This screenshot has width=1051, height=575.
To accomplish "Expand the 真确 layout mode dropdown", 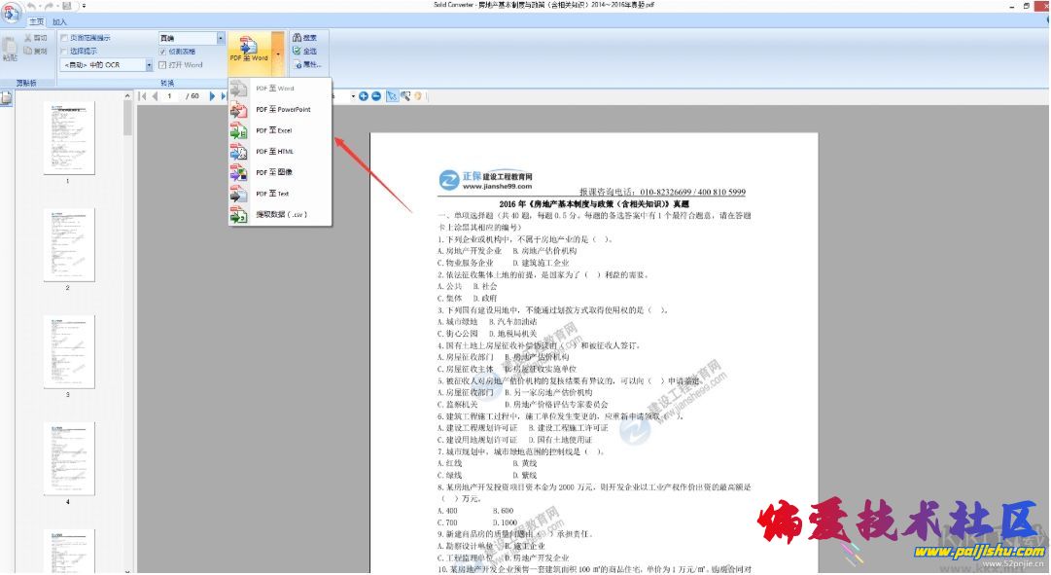I will pyautogui.click(x=220, y=38).
